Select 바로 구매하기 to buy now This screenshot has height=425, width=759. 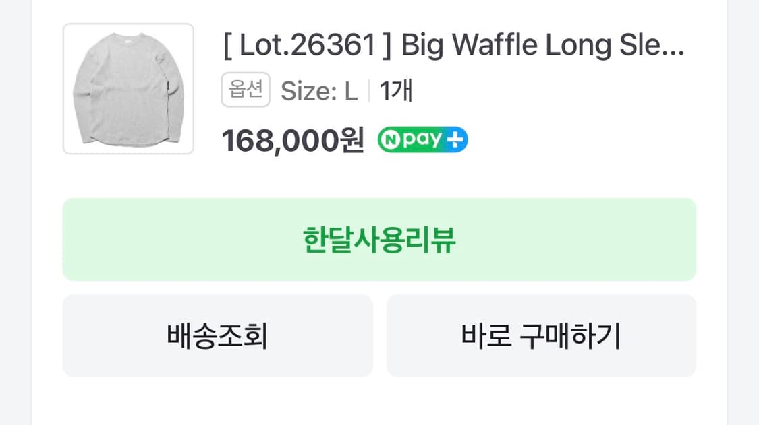pos(540,335)
